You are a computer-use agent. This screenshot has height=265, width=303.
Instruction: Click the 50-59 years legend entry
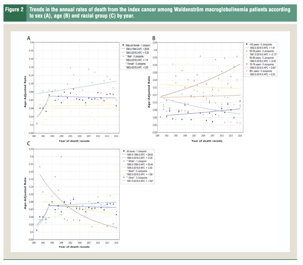pyautogui.click(x=260, y=52)
